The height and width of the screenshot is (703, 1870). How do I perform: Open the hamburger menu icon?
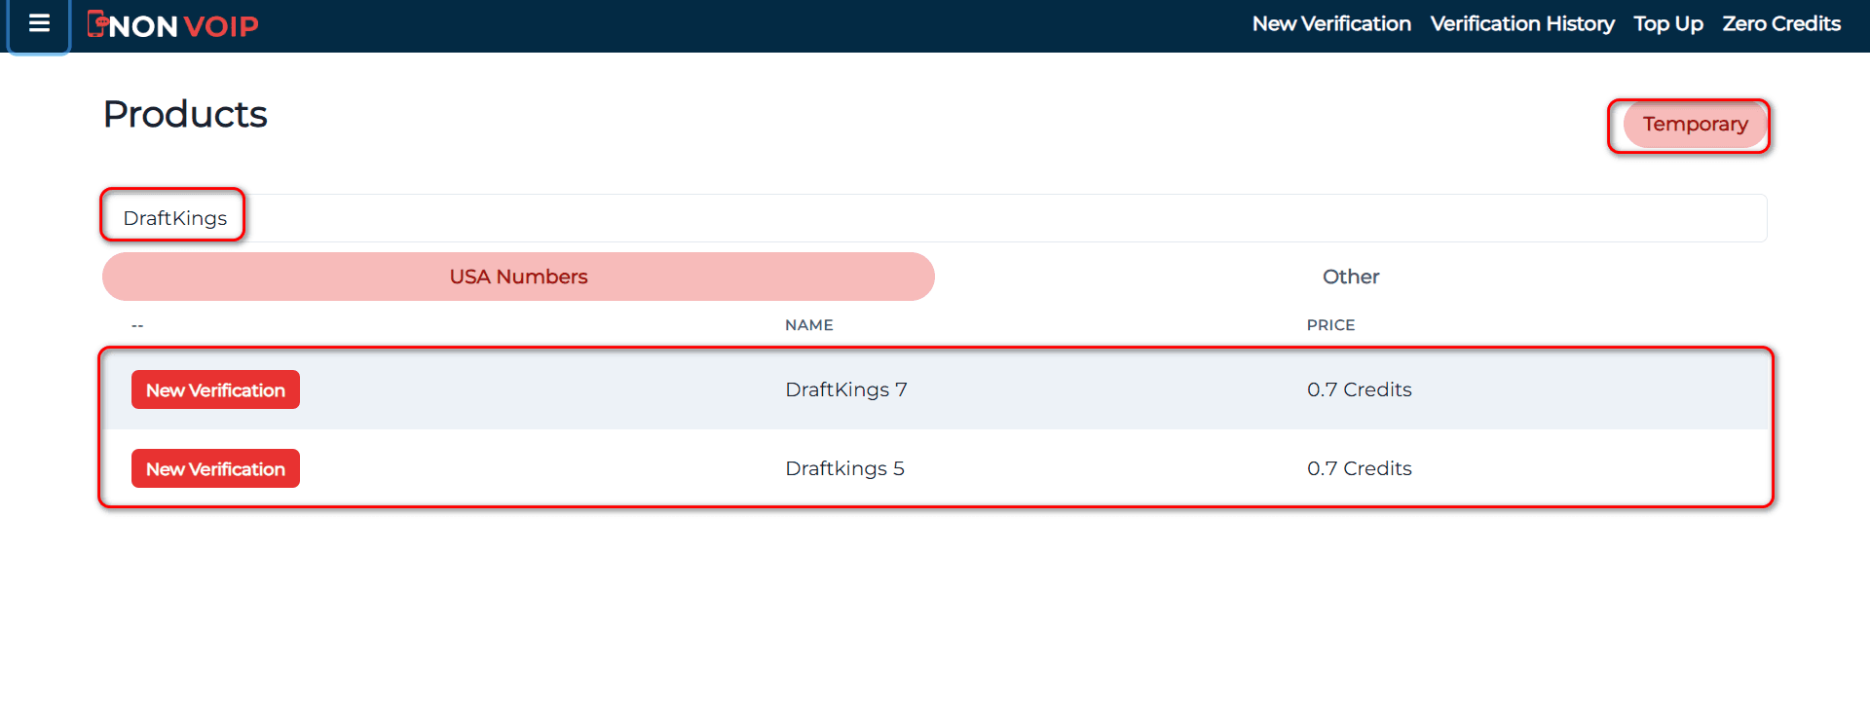[x=39, y=24]
